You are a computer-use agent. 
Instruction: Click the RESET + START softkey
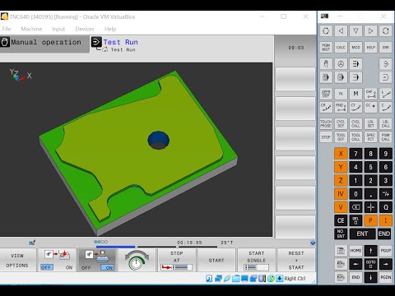(296, 260)
